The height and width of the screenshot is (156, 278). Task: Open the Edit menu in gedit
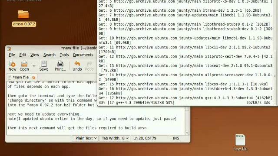[x=23, y=55]
